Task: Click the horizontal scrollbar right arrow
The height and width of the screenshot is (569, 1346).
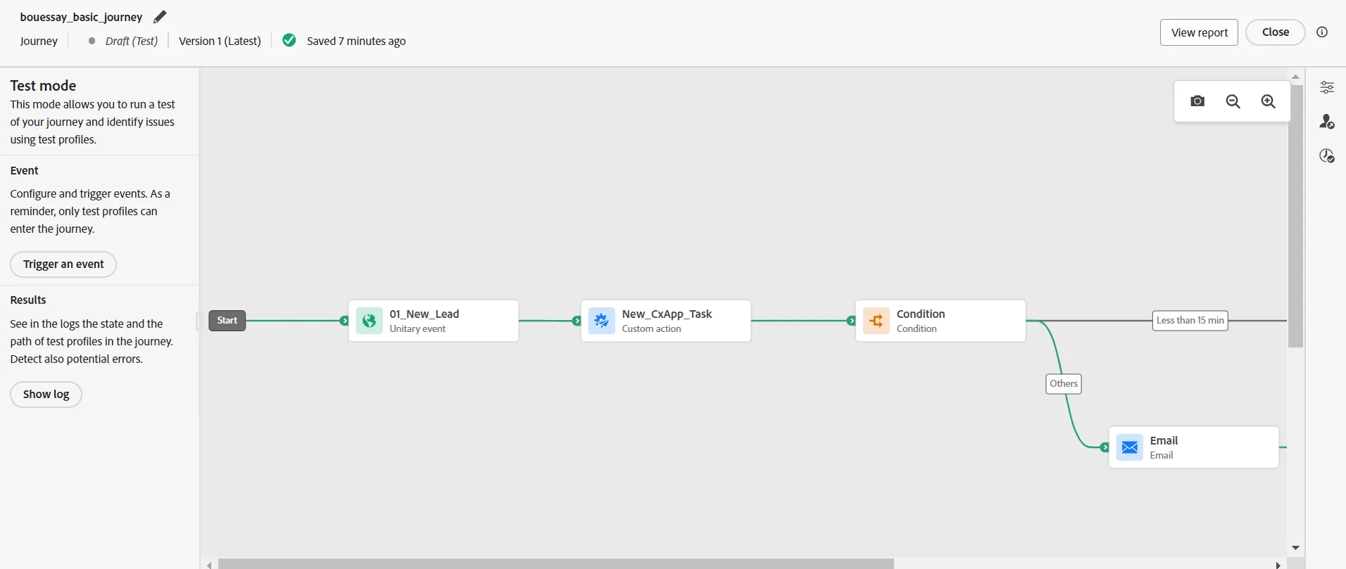Action: [1278, 565]
